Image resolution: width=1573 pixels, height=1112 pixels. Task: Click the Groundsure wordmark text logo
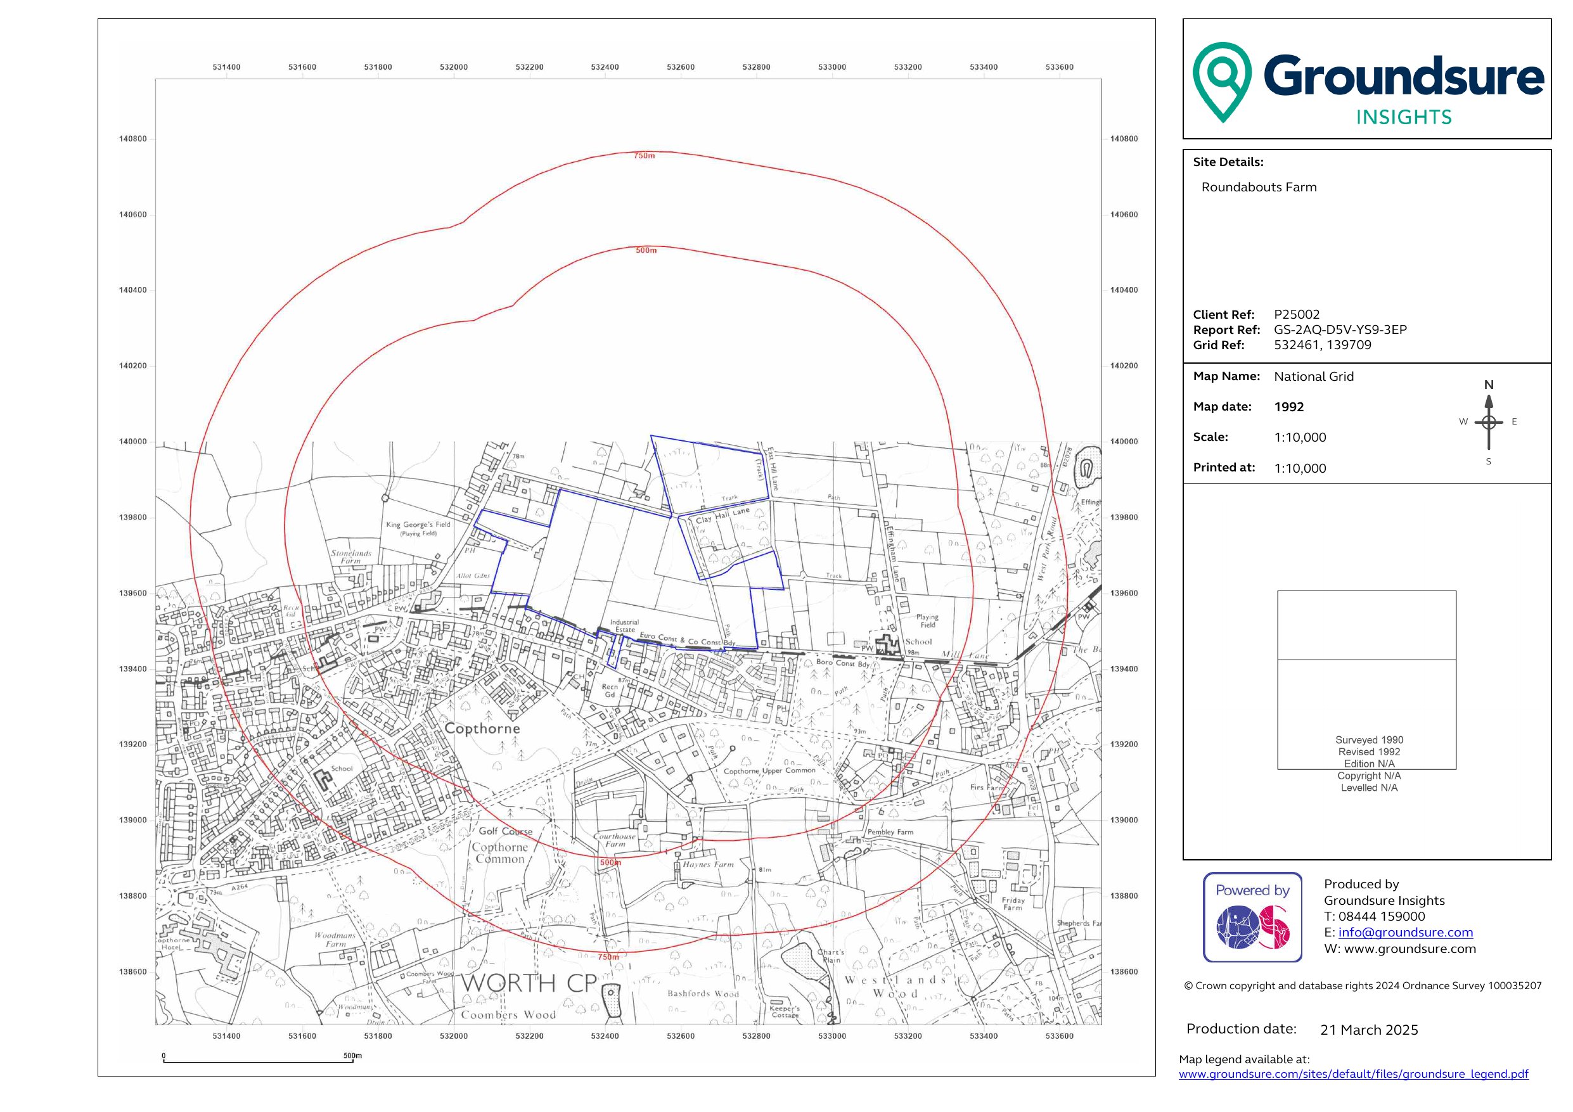[x=1403, y=76]
